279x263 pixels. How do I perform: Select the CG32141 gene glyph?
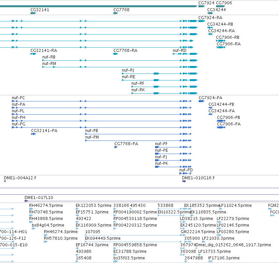coord(33,13)
